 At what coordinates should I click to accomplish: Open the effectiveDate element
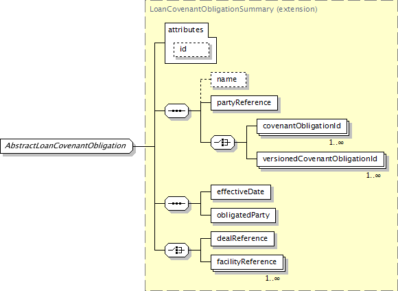click(x=241, y=192)
